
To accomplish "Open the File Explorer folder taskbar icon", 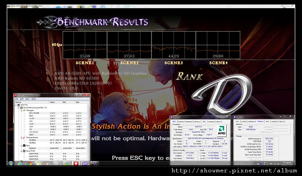I will (39, 164).
